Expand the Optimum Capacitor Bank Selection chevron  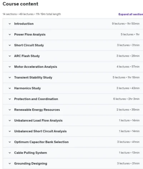click(10, 142)
